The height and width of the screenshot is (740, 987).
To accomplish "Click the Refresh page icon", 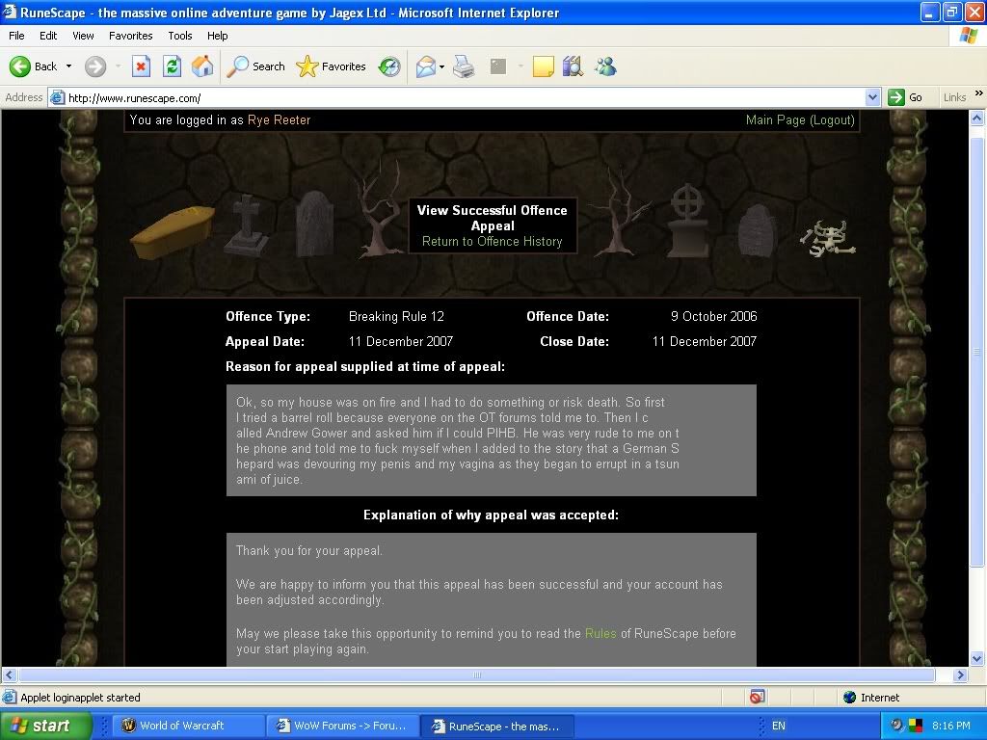I will pyautogui.click(x=172, y=66).
